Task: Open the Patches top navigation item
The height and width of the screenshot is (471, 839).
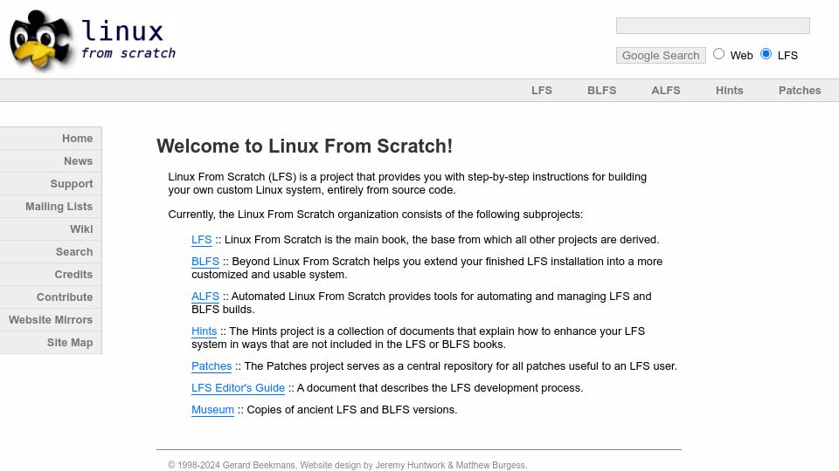Action: [800, 90]
